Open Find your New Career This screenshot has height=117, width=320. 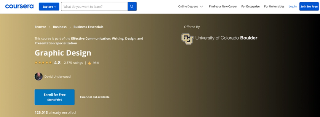coord(223,6)
